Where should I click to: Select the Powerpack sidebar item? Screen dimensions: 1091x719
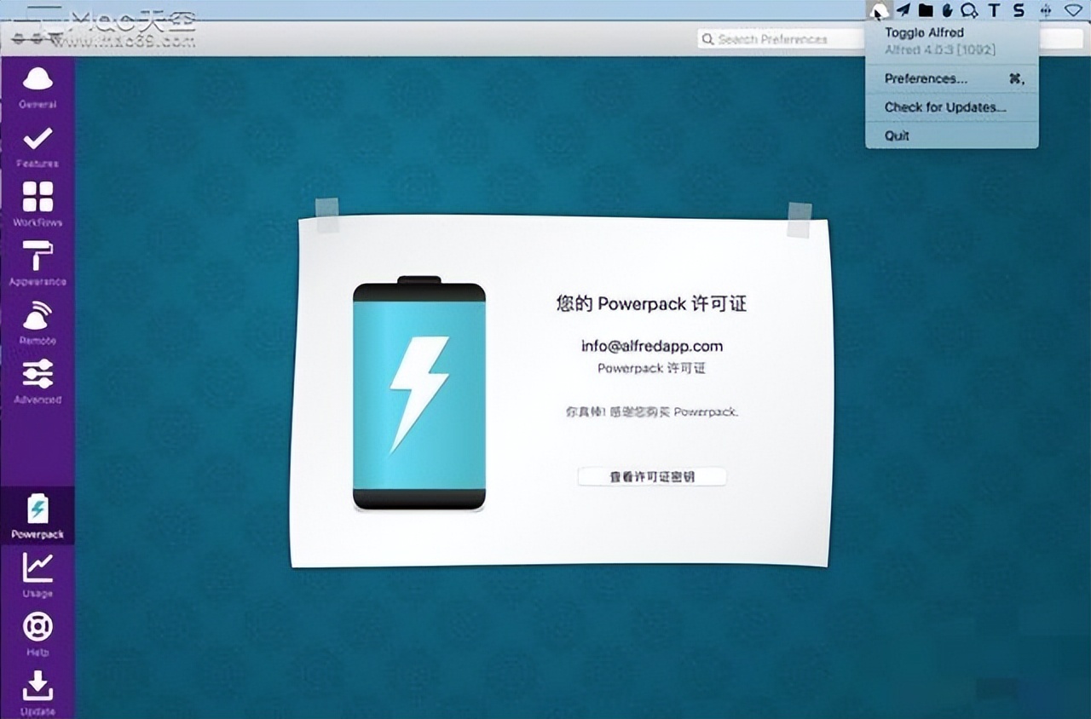(38, 516)
